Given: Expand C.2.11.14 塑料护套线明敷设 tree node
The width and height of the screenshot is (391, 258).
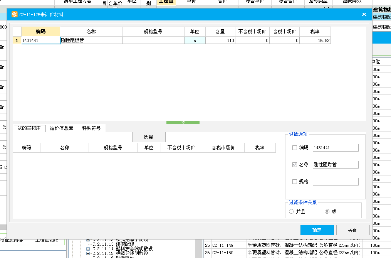Looking at the screenshot, I should click(88, 249).
